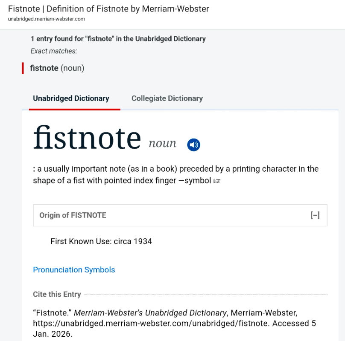Viewport: 345px width, 341px height.
Task: Click the red marker beside the fistnote match
Action: (23, 68)
